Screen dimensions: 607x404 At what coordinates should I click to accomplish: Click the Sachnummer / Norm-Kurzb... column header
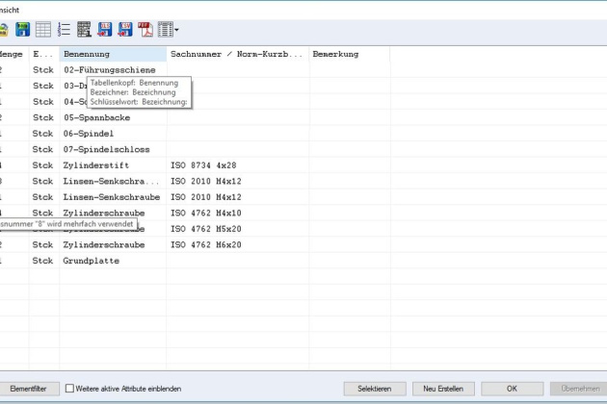pos(236,55)
